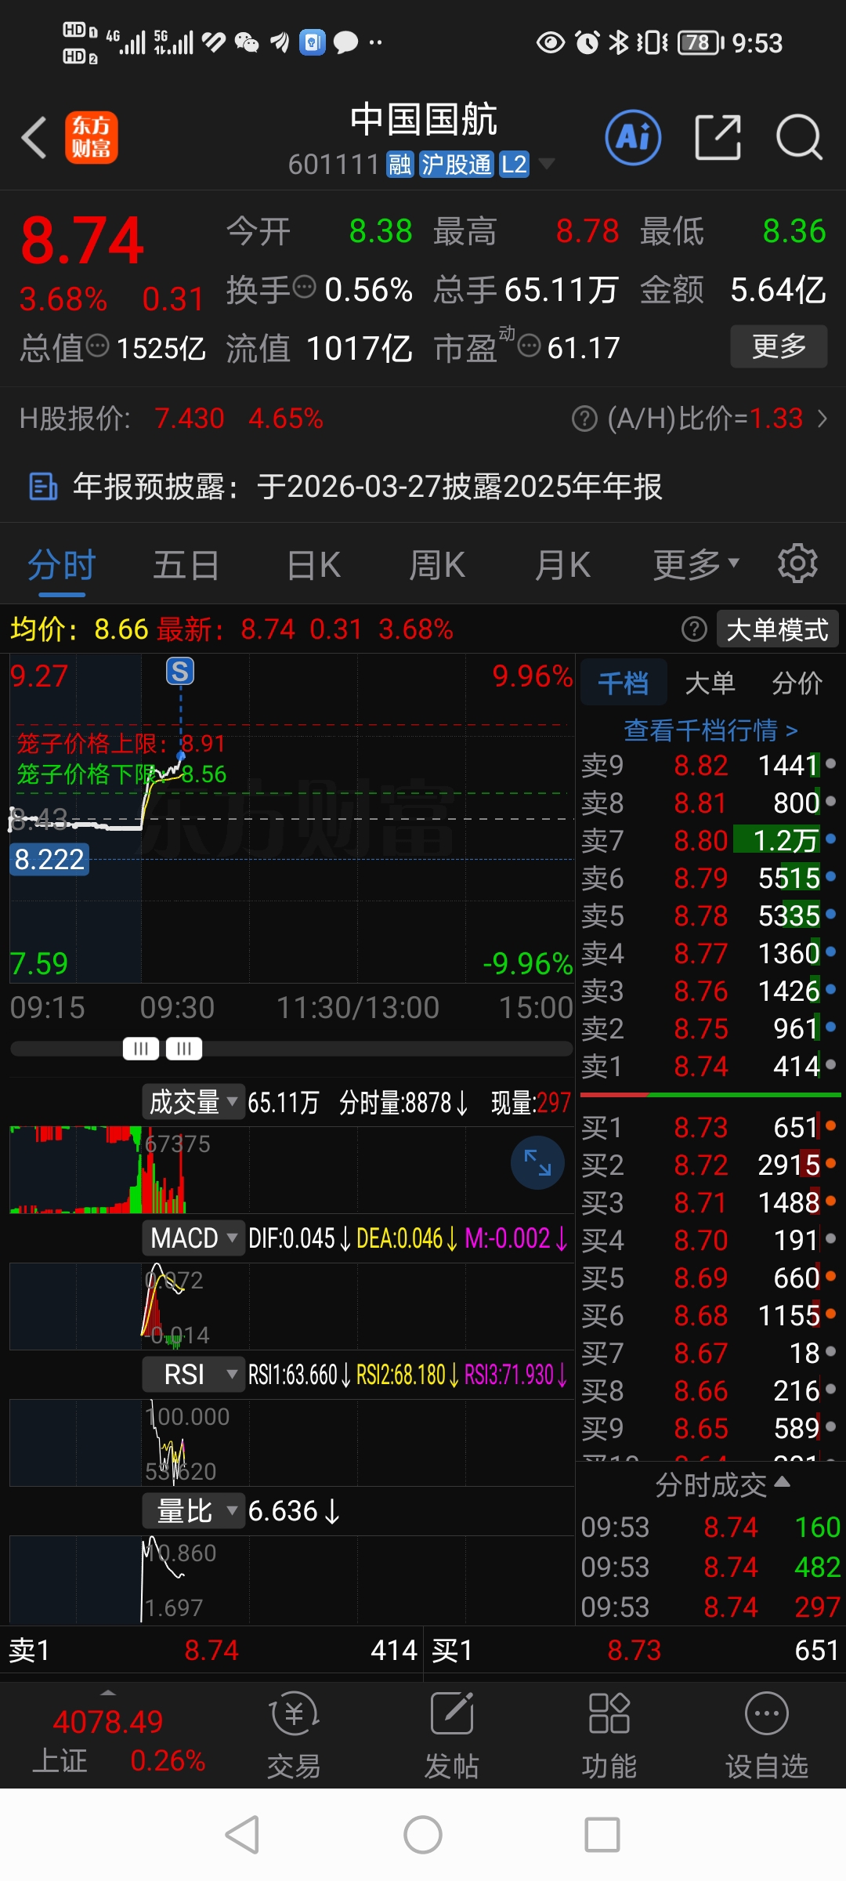Tap Android back navigation button
The height and width of the screenshot is (1881, 846).
[x=242, y=1835]
